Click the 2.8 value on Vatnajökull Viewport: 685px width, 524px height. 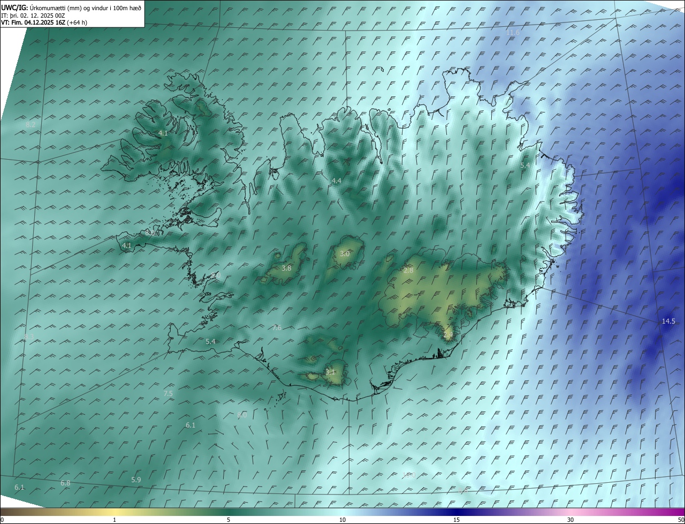pos(408,271)
